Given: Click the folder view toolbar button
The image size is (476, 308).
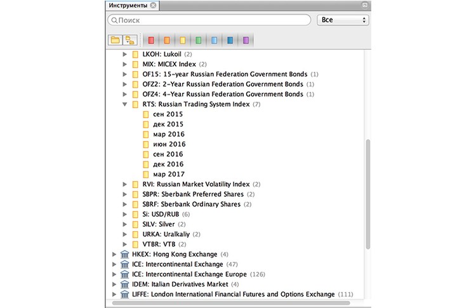Looking at the screenshot, I should pyautogui.click(x=115, y=40).
